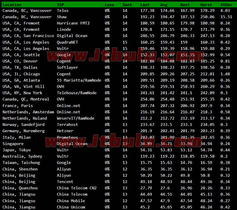Click the 44.01 Best value
This screenshot has width=237, height=210.
tap(186, 195)
